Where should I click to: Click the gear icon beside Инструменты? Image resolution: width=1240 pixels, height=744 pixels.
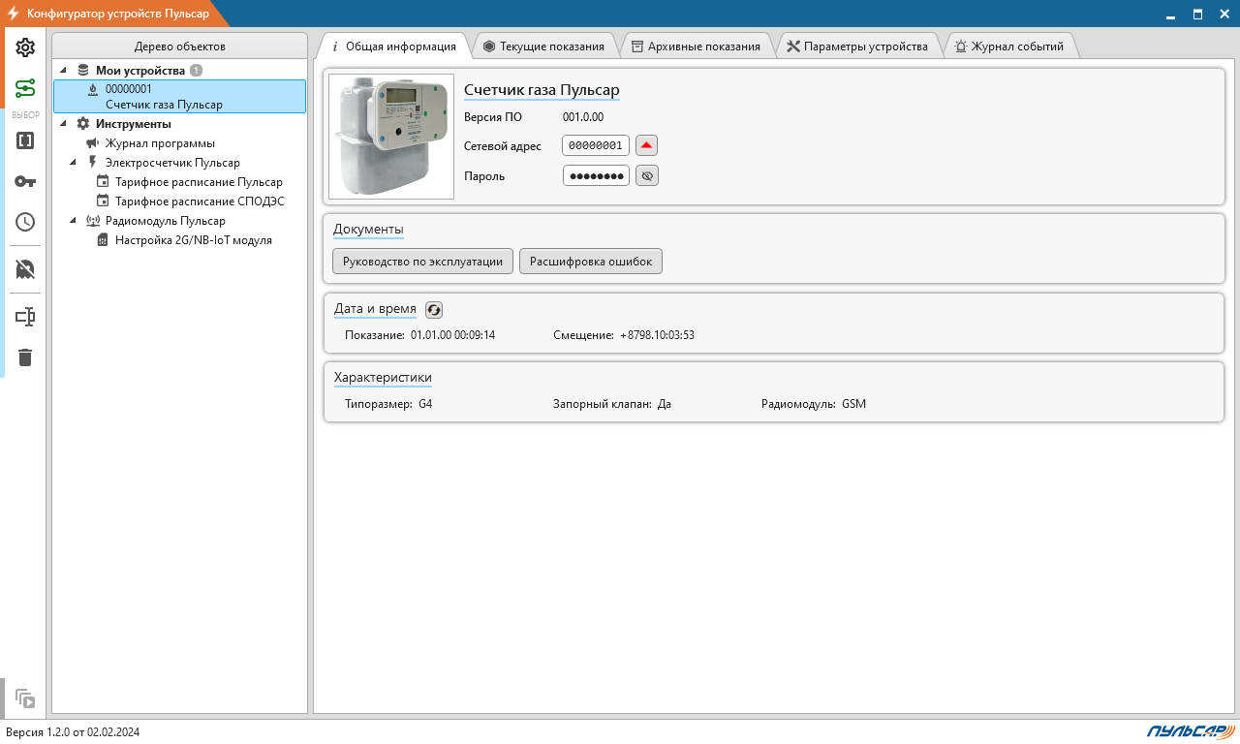tap(83, 124)
